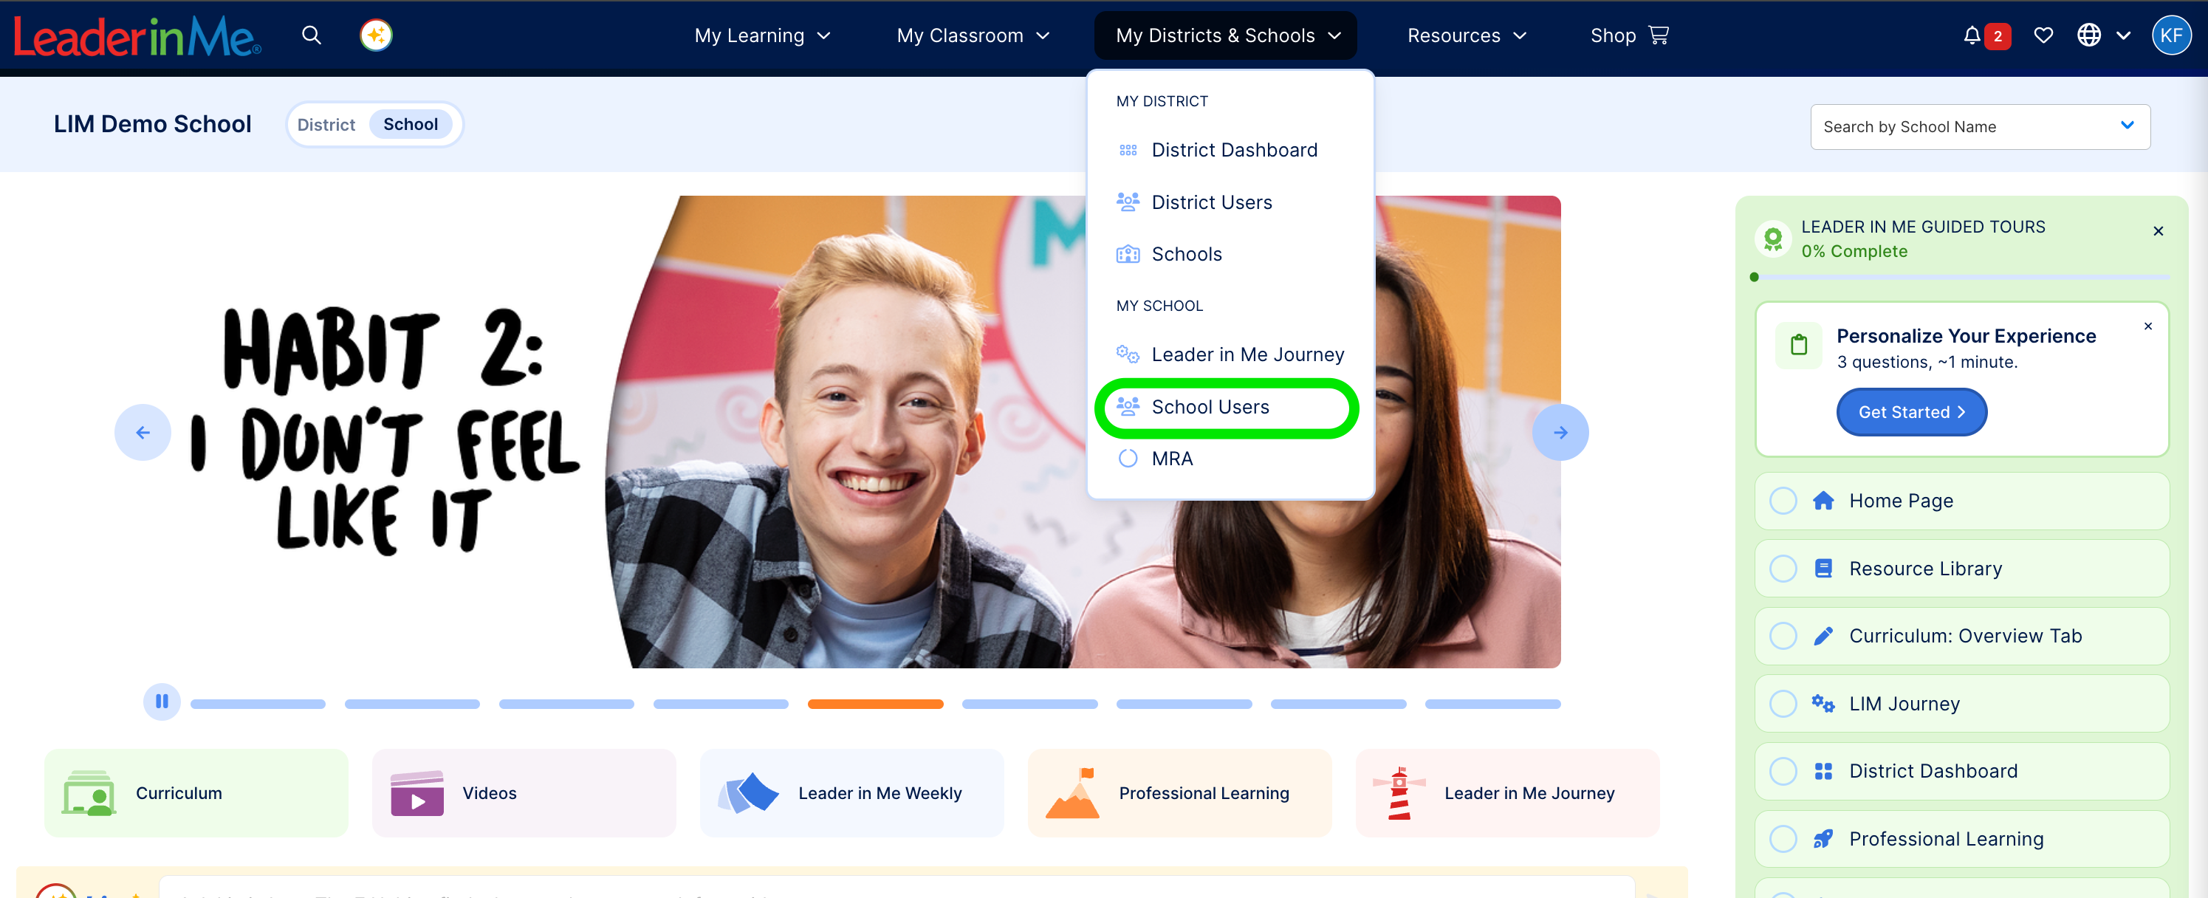Expand the Resources menu
Viewport: 2208px width, 898px height.
pos(1467,35)
